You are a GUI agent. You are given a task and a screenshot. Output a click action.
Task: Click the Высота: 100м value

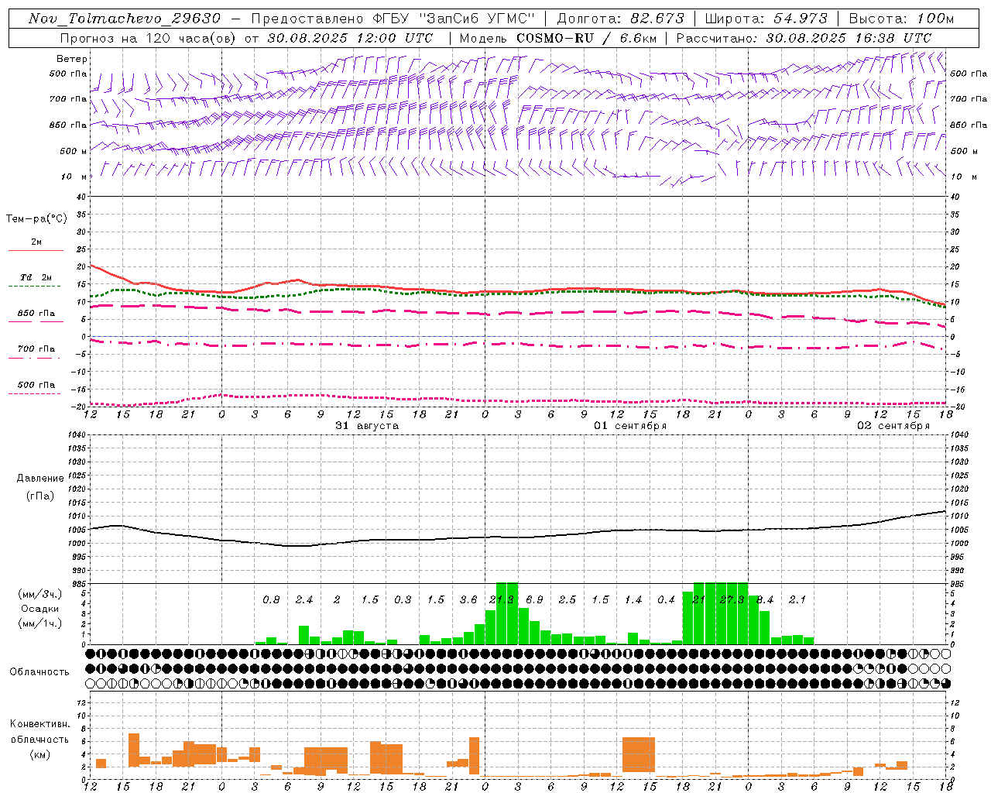tap(902, 19)
